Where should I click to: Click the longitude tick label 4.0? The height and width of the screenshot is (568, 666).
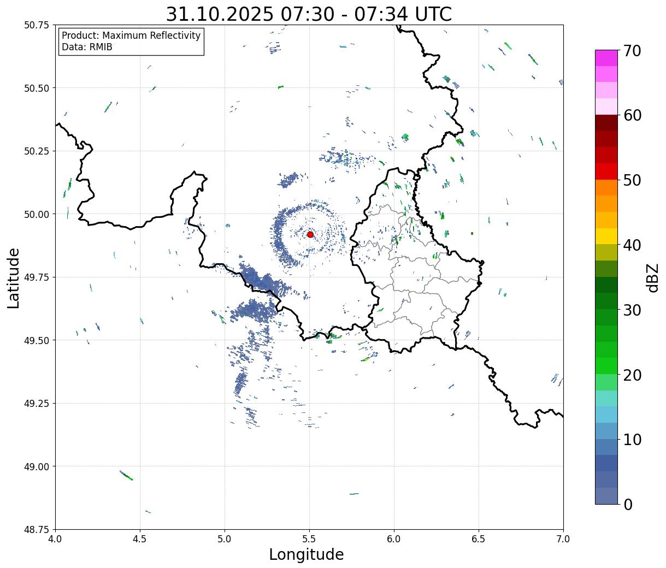click(x=55, y=539)
